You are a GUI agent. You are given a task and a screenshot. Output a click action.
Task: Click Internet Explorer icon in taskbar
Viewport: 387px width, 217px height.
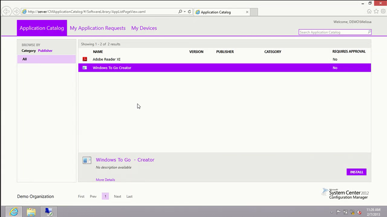tap(14, 212)
